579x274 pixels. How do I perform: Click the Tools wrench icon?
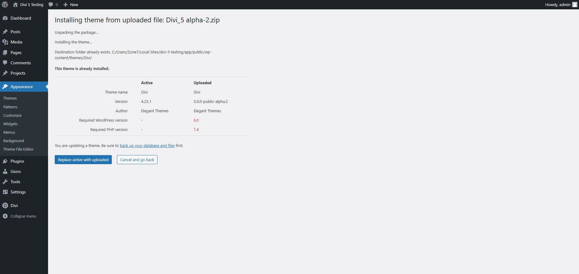point(5,182)
